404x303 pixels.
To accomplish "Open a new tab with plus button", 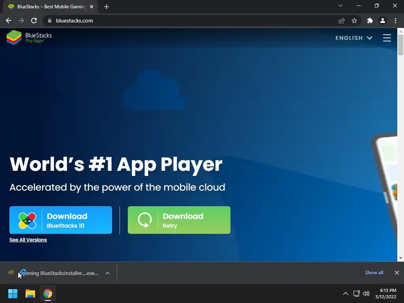I will point(107,7).
